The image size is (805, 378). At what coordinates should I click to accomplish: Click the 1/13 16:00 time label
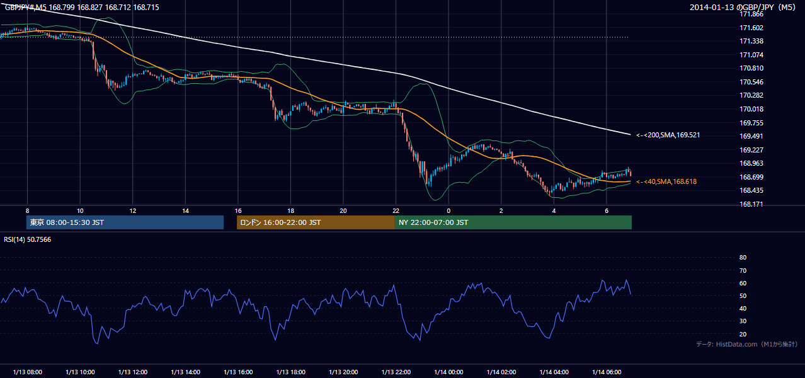tap(237, 372)
